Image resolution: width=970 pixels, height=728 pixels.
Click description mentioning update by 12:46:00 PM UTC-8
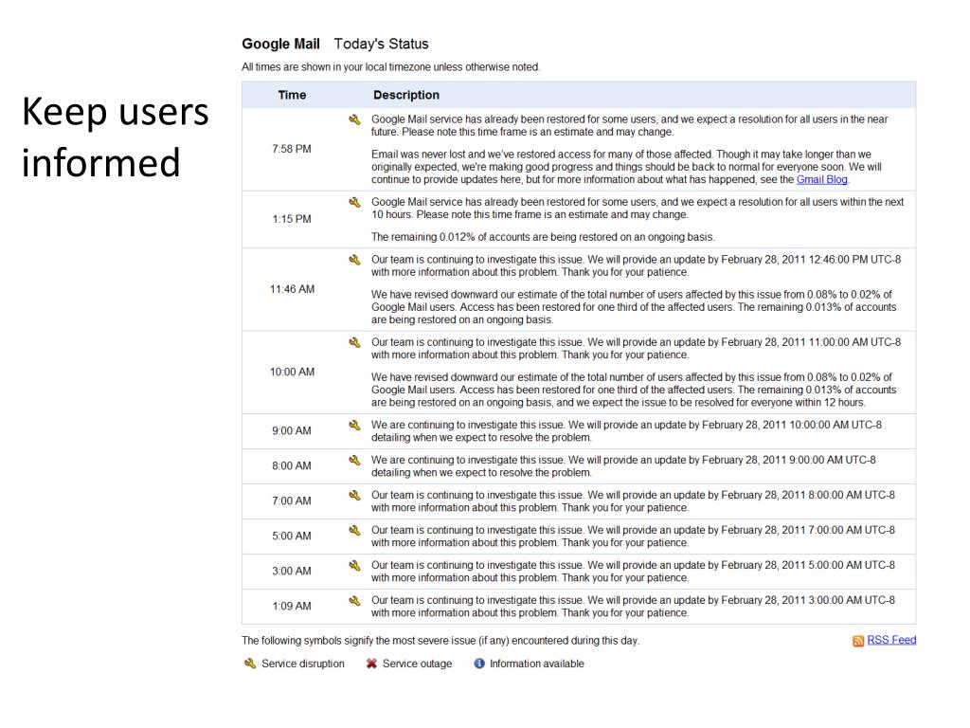point(636,266)
